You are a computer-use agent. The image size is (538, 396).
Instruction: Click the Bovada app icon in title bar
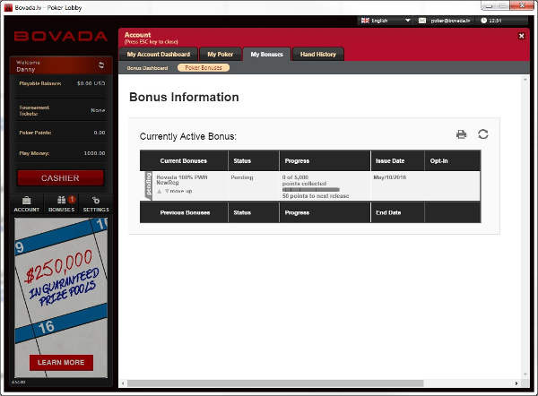8,7
